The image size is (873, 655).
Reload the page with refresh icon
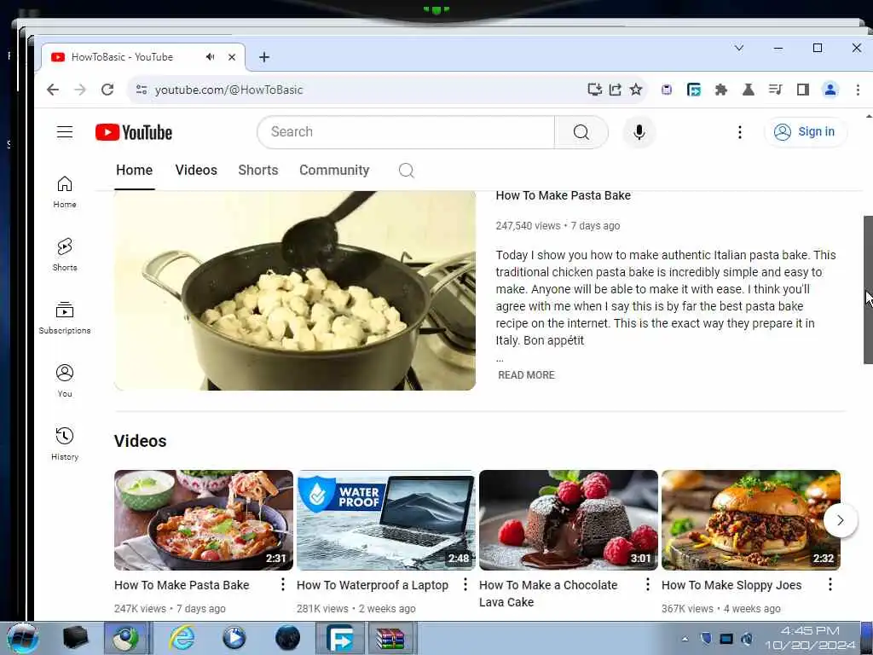click(x=107, y=90)
